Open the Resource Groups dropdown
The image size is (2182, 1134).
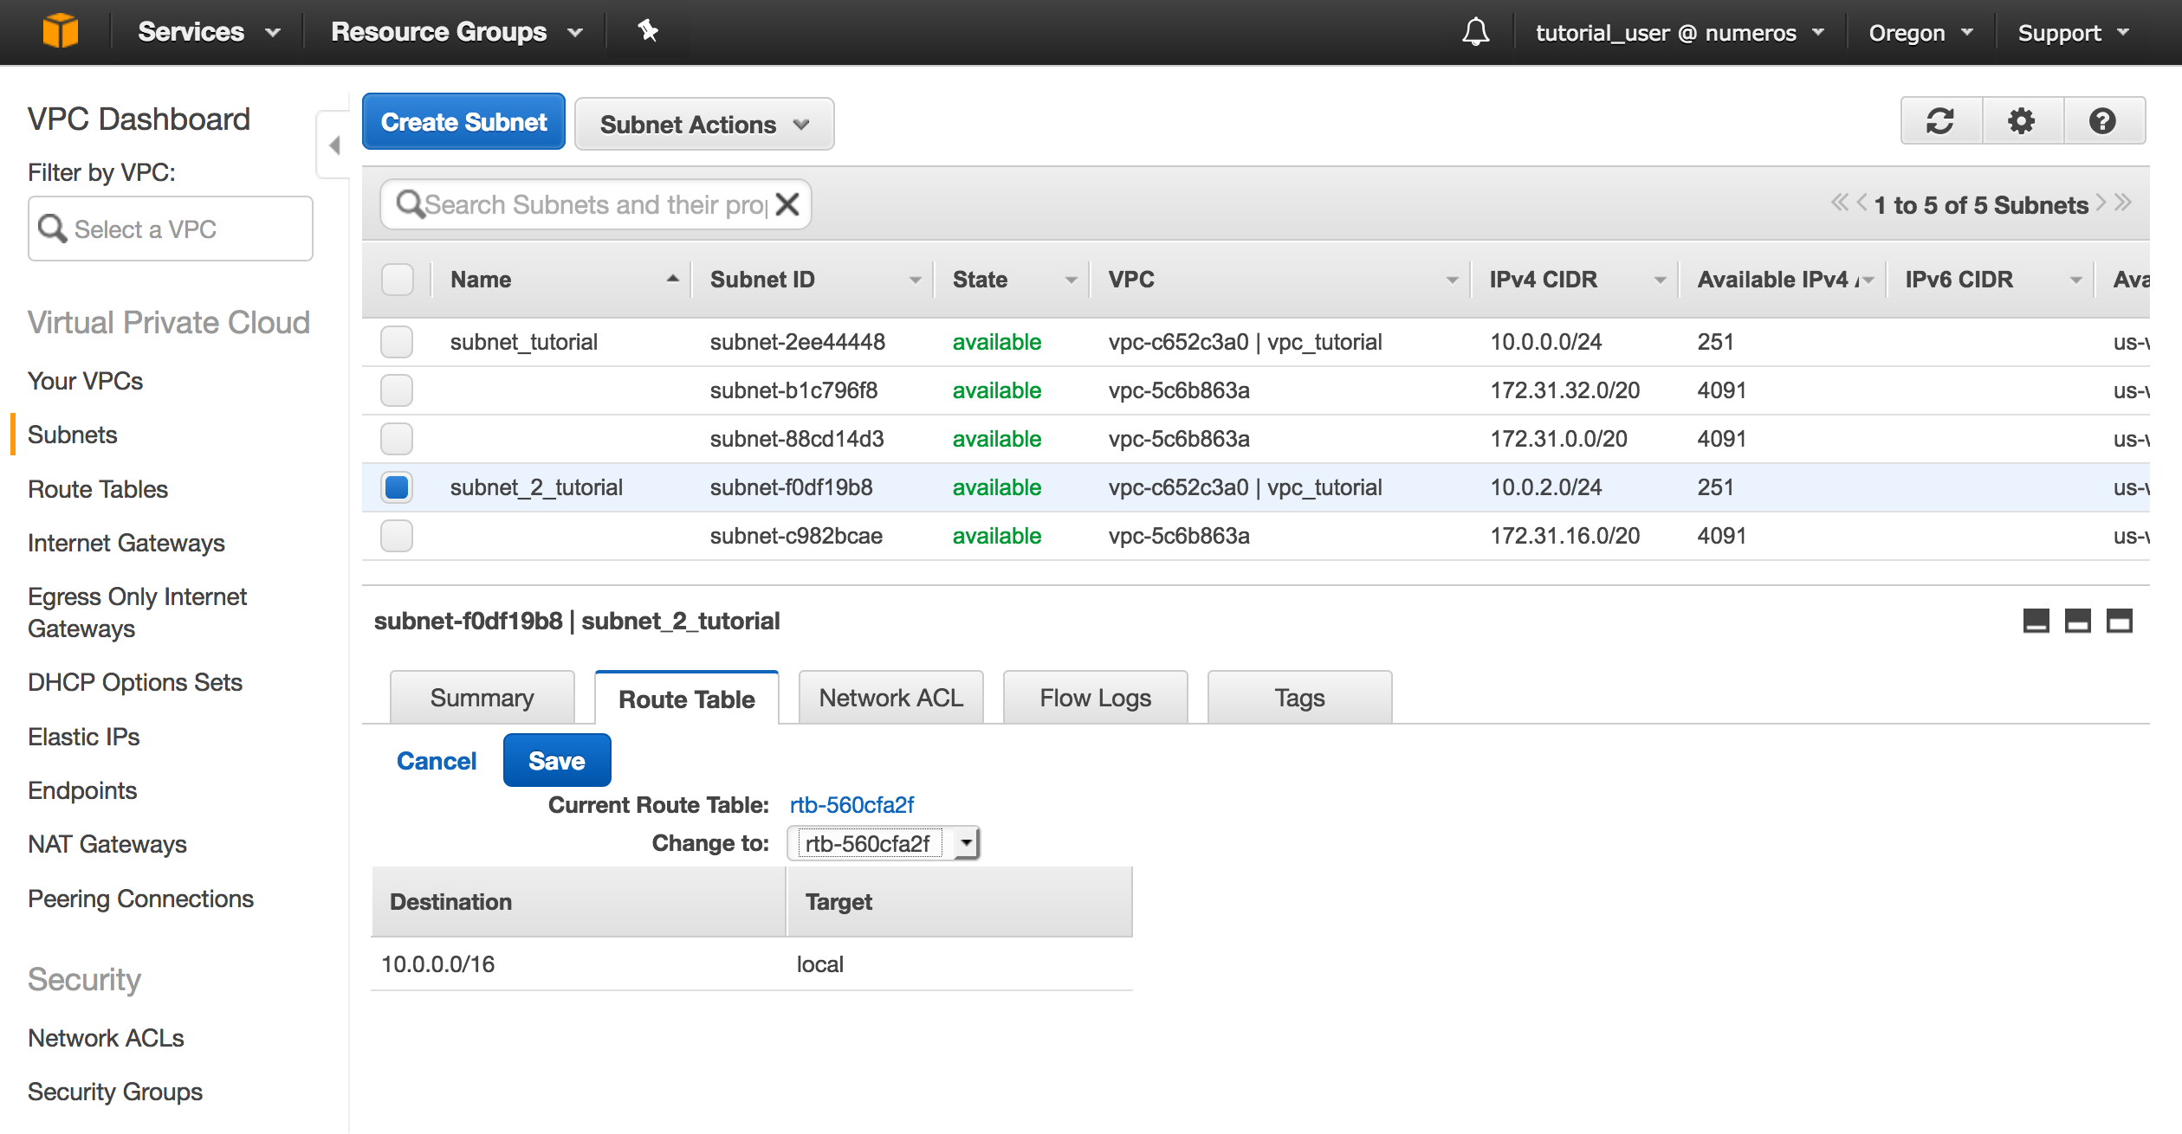click(456, 32)
